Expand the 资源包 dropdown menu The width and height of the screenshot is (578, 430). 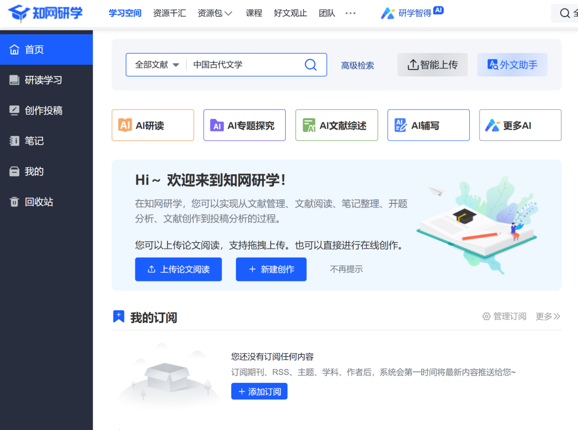pyautogui.click(x=215, y=13)
